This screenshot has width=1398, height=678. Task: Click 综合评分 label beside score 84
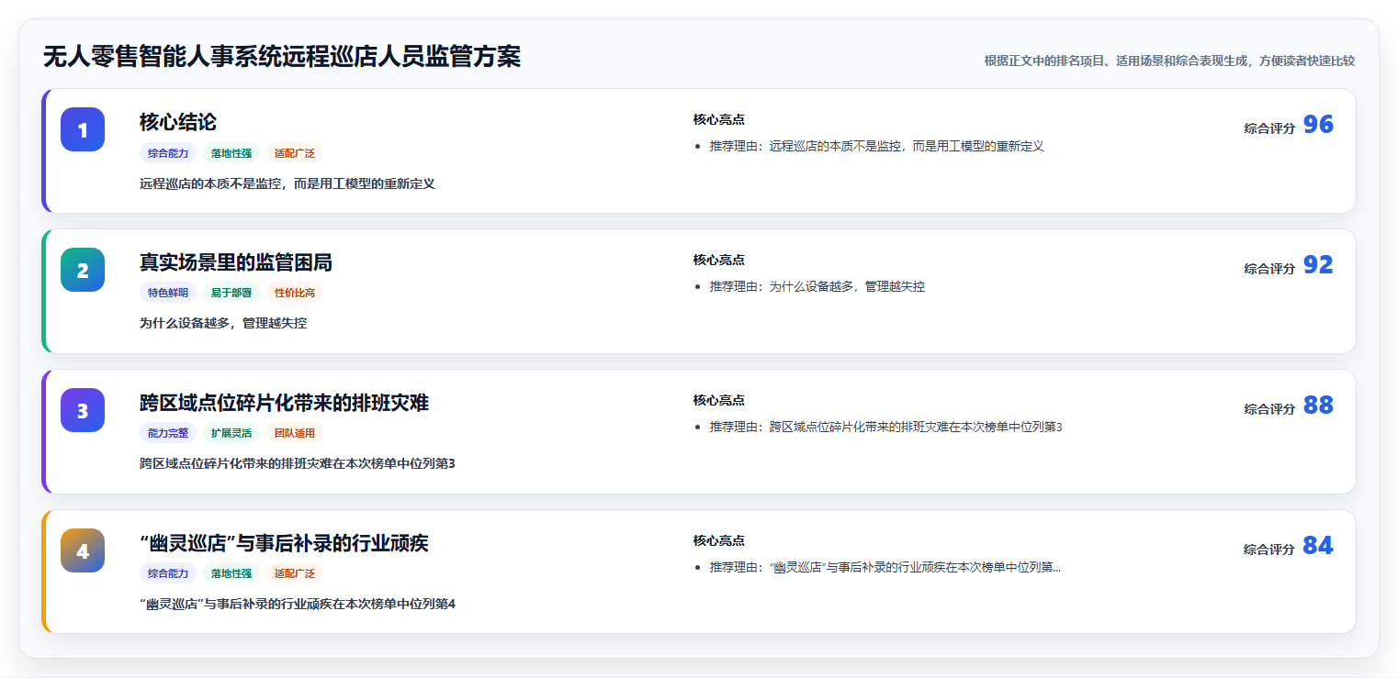(x=1269, y=550)
